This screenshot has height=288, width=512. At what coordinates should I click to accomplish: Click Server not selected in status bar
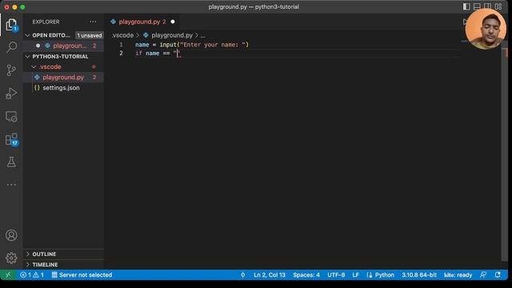[82, 275]
